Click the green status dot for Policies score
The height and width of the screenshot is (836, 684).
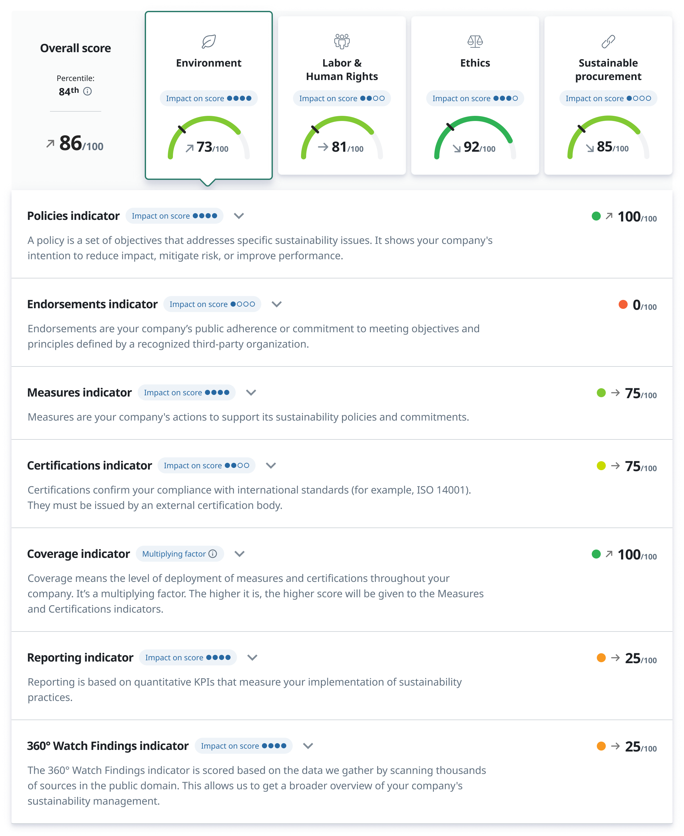pyautogui.click(x=596, y=216)
